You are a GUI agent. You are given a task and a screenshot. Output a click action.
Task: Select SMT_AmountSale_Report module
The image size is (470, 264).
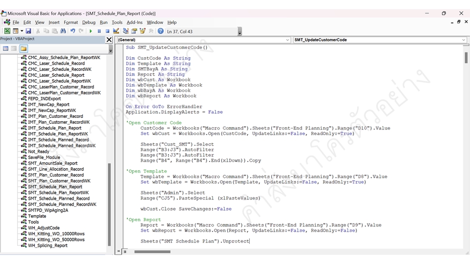[x=53, y=163]
